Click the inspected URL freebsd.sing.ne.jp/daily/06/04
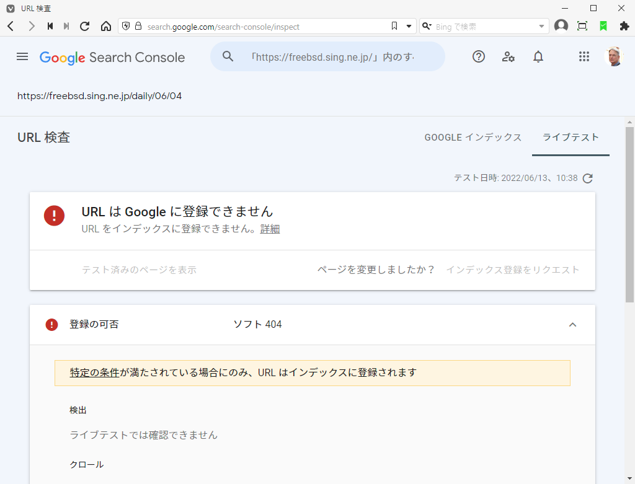 point(99,96)
